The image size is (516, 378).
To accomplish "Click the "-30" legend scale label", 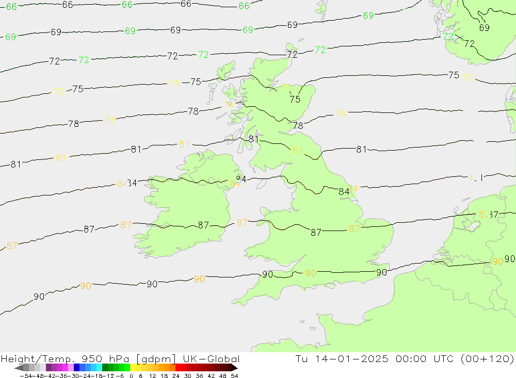I will [72, 375].
